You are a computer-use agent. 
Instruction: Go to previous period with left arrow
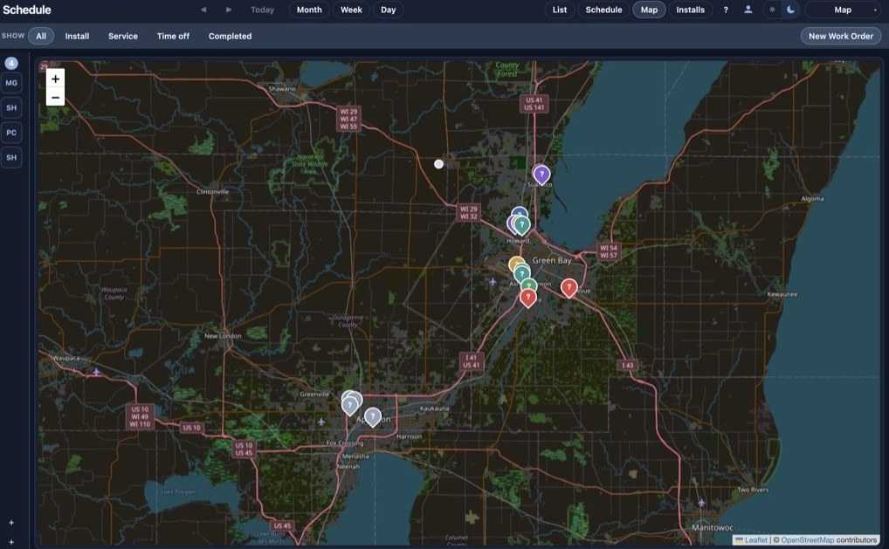pos(203,10)
